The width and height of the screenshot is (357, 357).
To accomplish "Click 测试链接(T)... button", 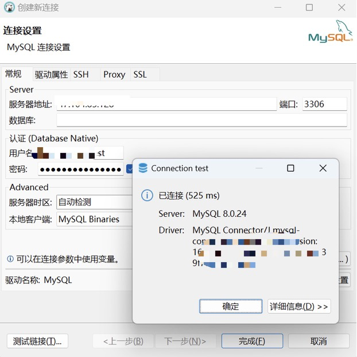I will (37, 341).
